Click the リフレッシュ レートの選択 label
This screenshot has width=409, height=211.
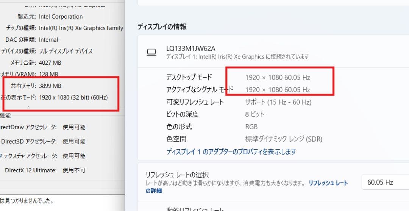coord(177,175)
